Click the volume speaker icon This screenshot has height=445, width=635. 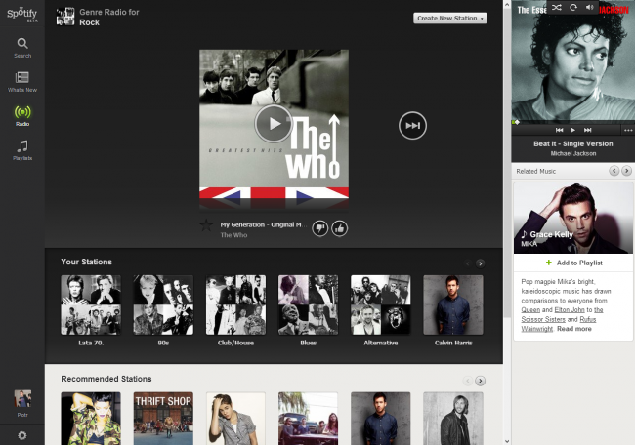[x=590, y=7]
